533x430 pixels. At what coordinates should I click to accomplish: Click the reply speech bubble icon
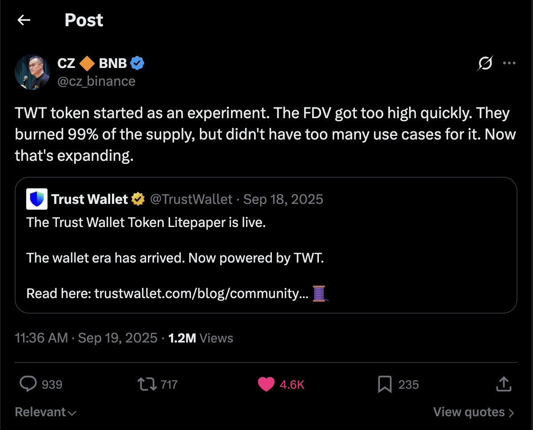point(28,384)
